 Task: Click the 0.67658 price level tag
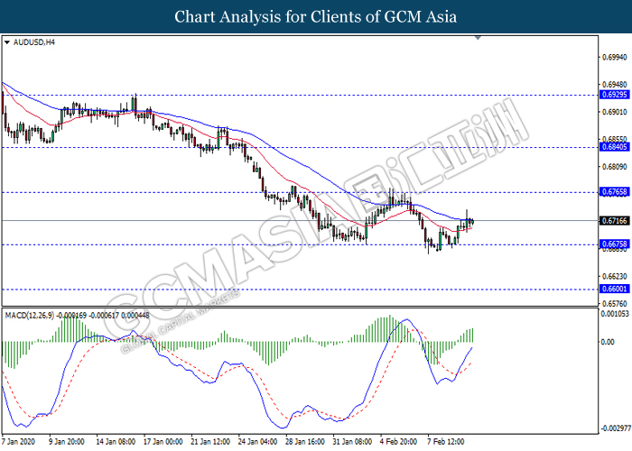coord(614,192)
